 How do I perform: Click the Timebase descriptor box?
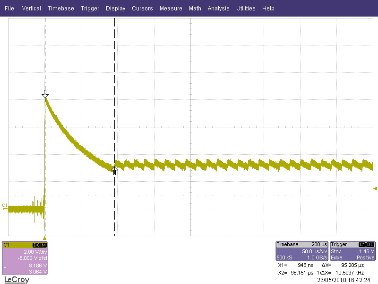302,251
